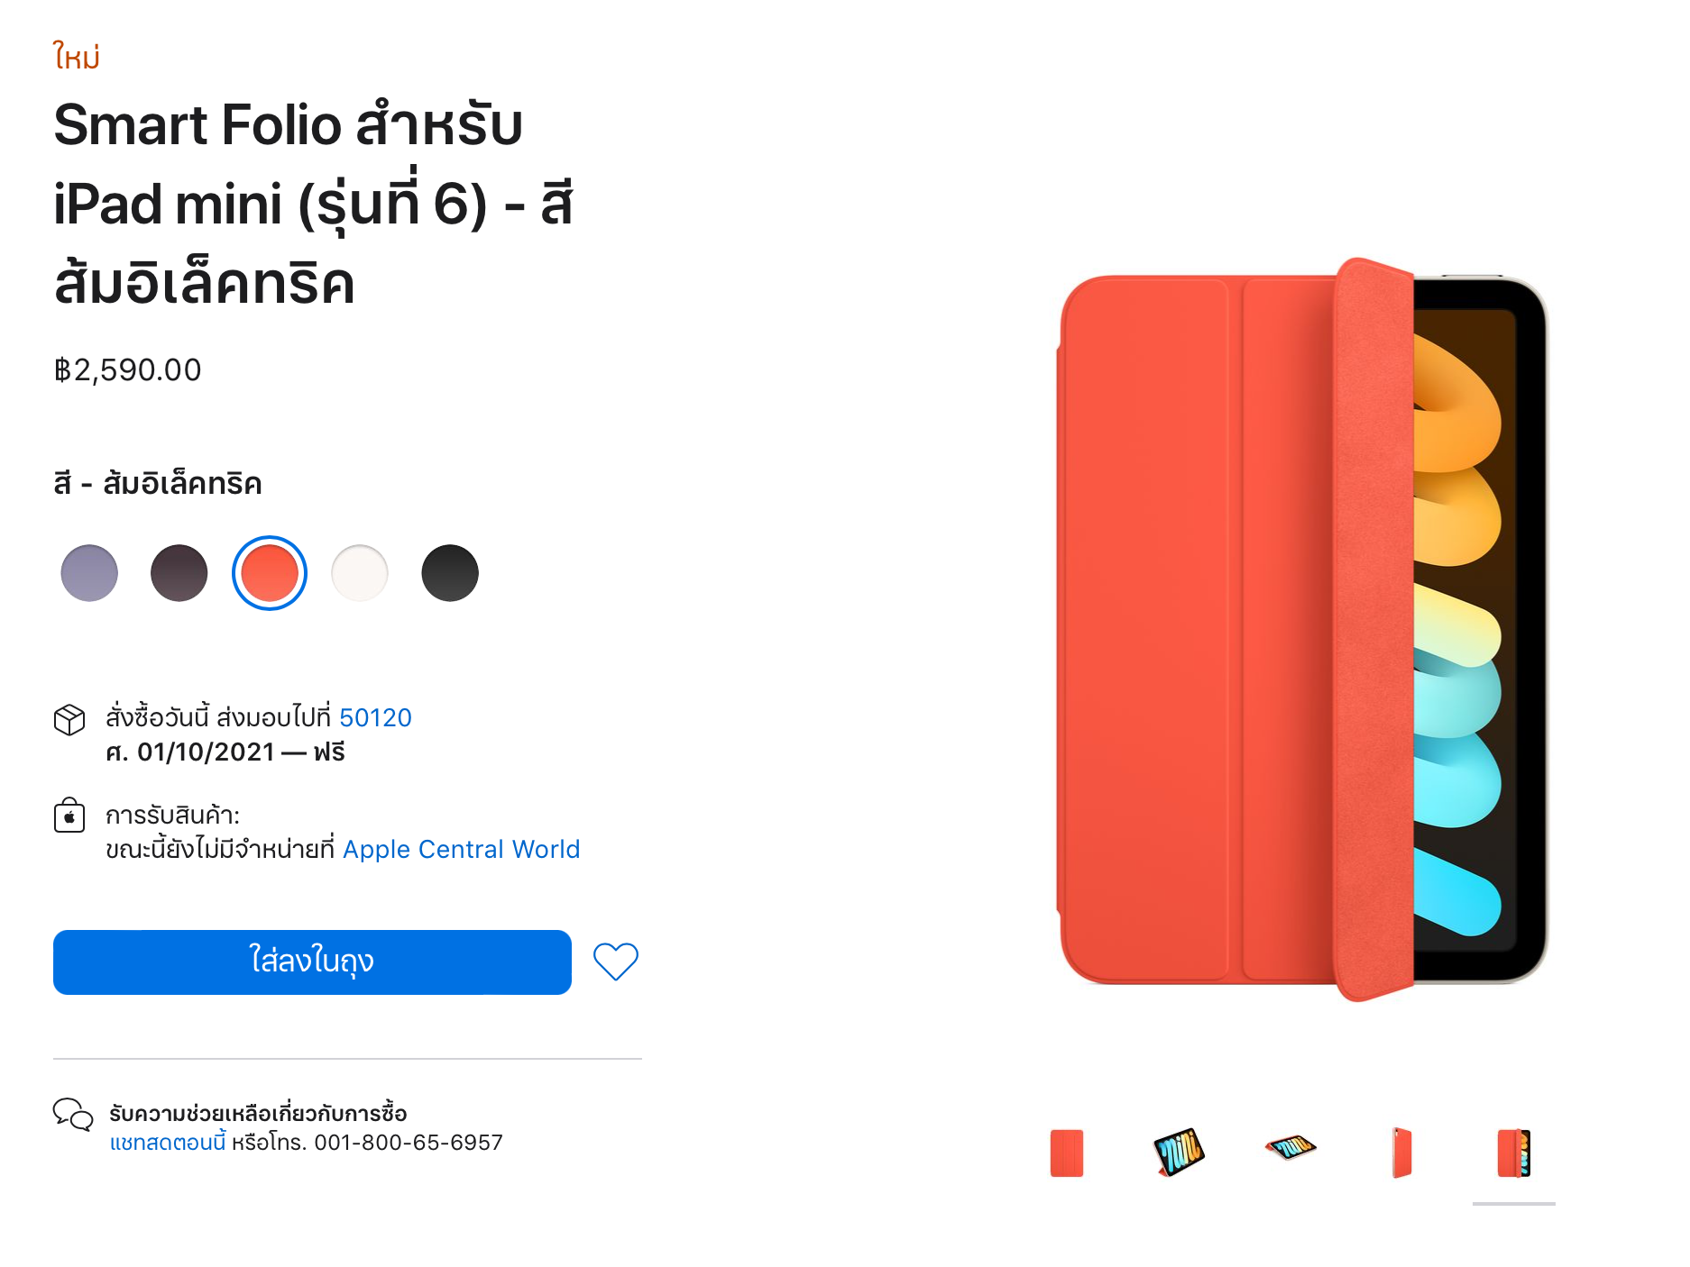Choose the dark cherry color swatch
The height and width of the screenshot is (1267, 1690).
click(x=179, y=573)
